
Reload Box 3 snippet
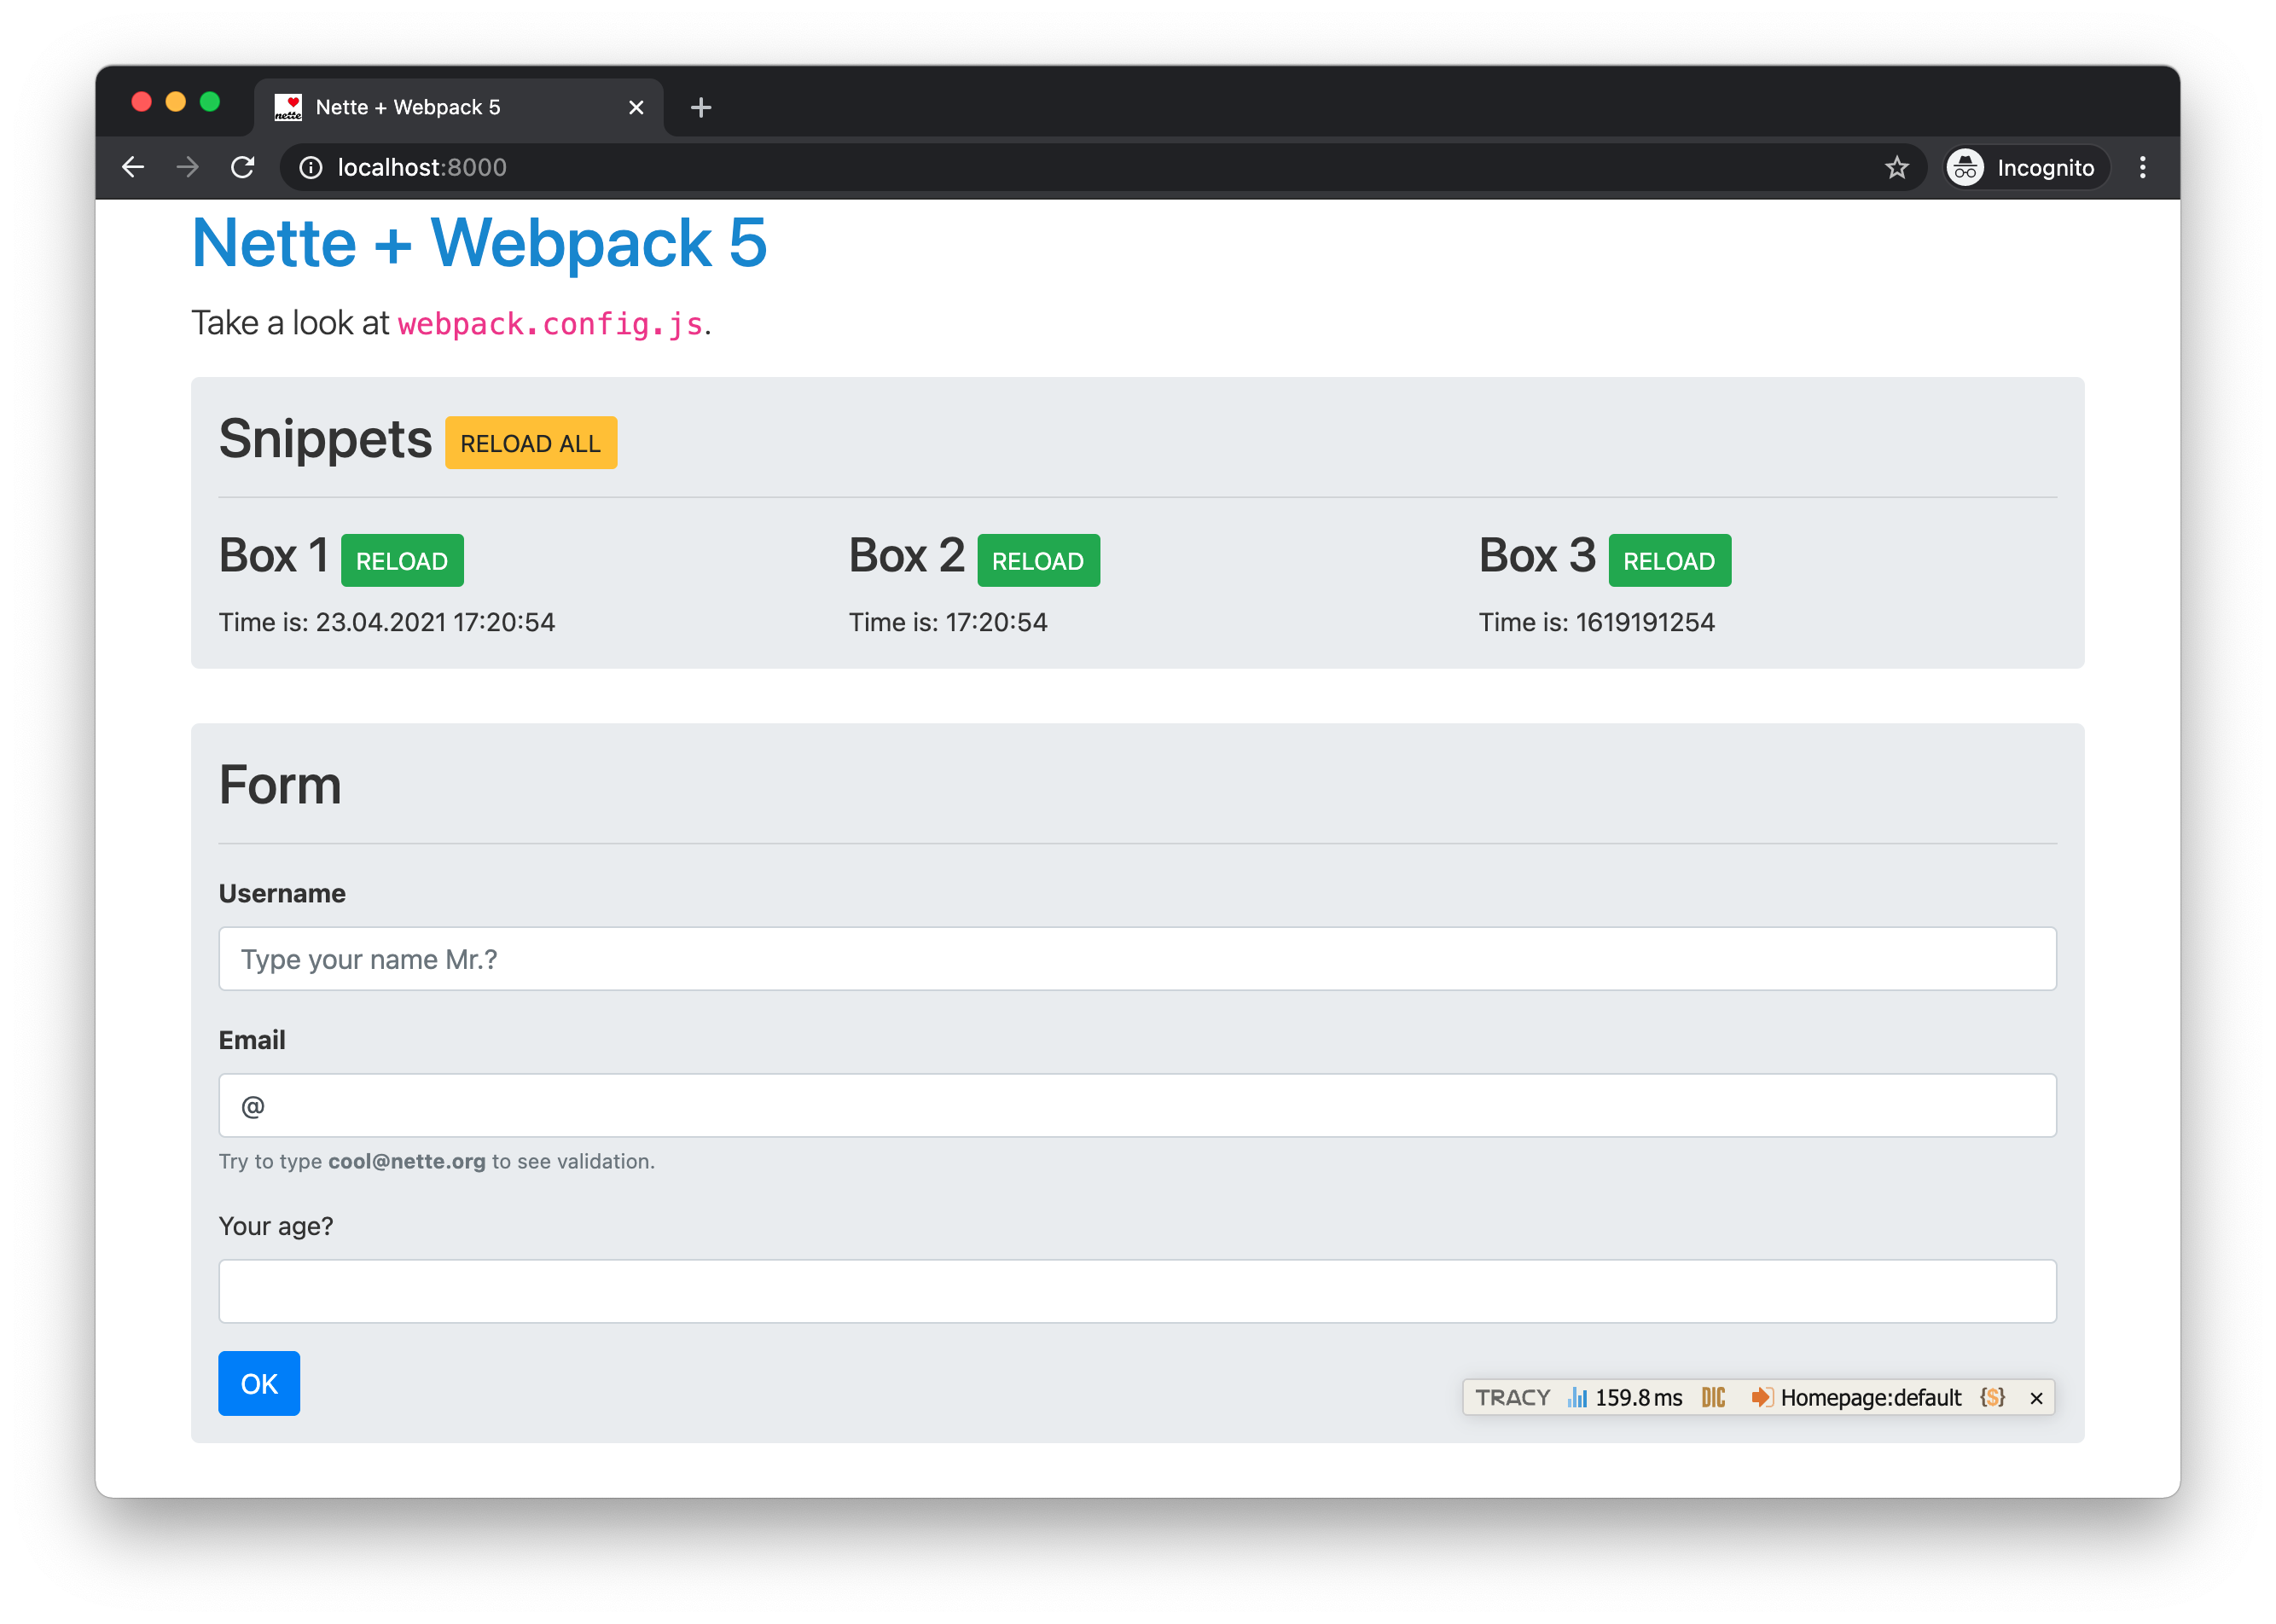[1668, 560]
